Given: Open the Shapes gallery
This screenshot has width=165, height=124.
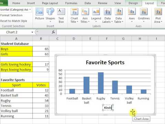Looking at the screenshot, I should pyautogui.click(x=50, y=15).
